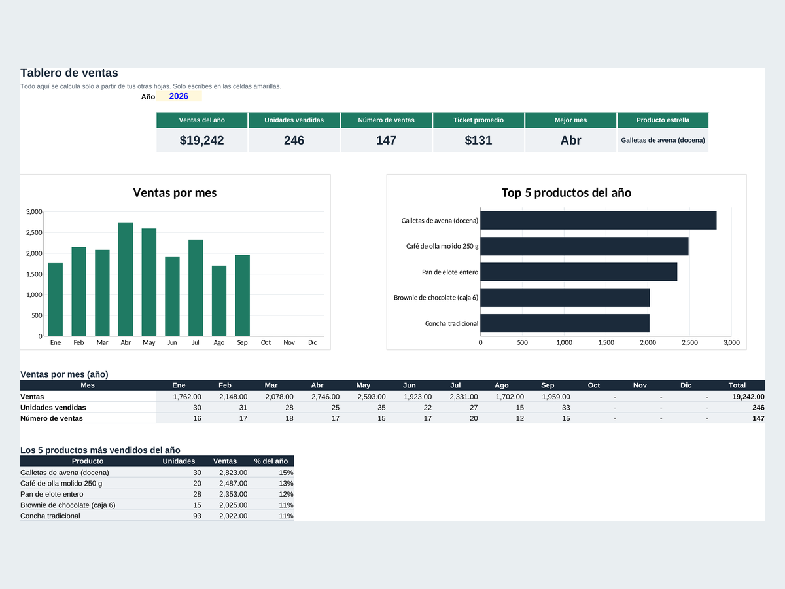This screenshot has height=589, width=785.
Task: Select the 'Producto estrella' header
Action: 663,120
